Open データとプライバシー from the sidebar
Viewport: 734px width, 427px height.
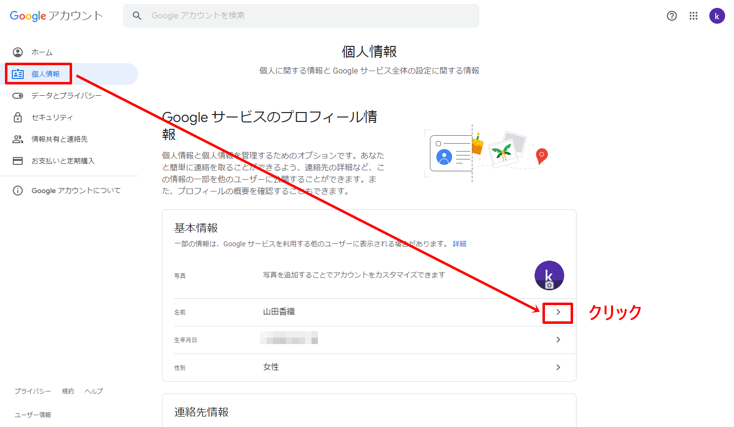tap(66, 96)
